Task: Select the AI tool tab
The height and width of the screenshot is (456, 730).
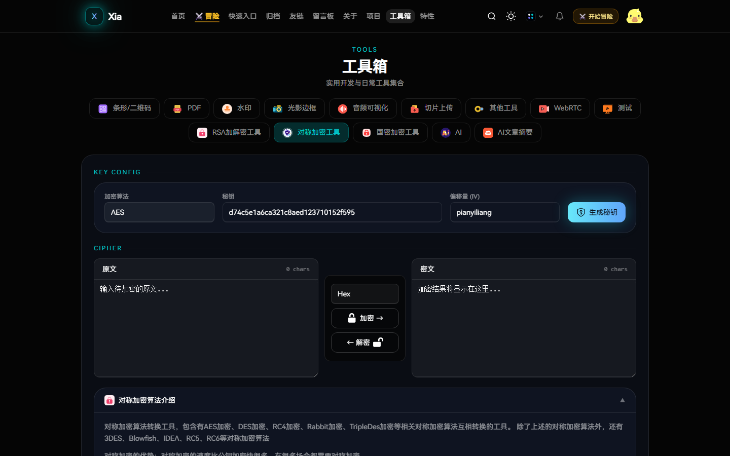Action: (451, 133)
